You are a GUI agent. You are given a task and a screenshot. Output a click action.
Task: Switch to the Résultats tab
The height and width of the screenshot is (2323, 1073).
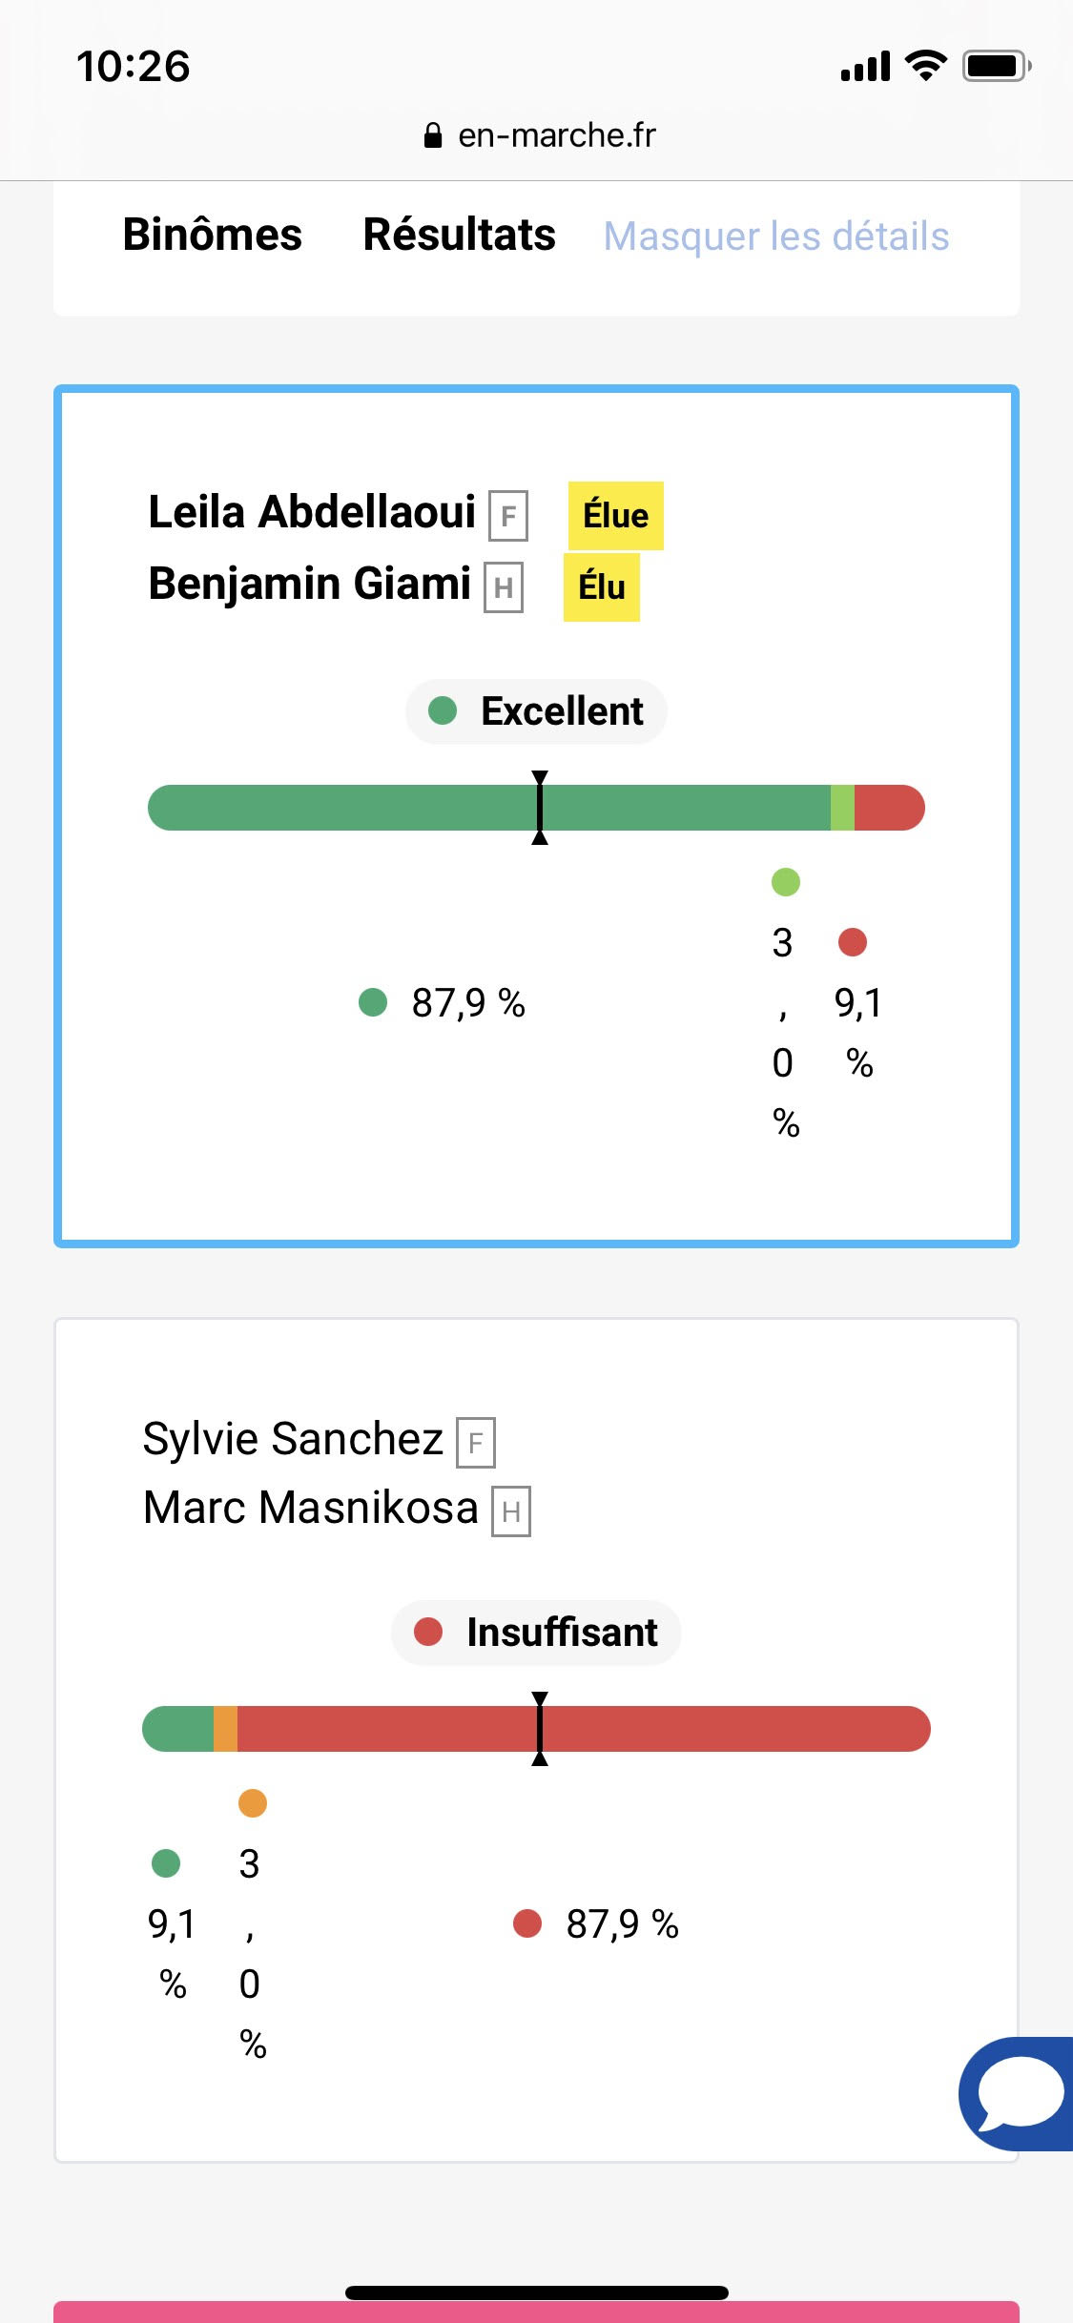pyautogui.click(x=459, y=235)
